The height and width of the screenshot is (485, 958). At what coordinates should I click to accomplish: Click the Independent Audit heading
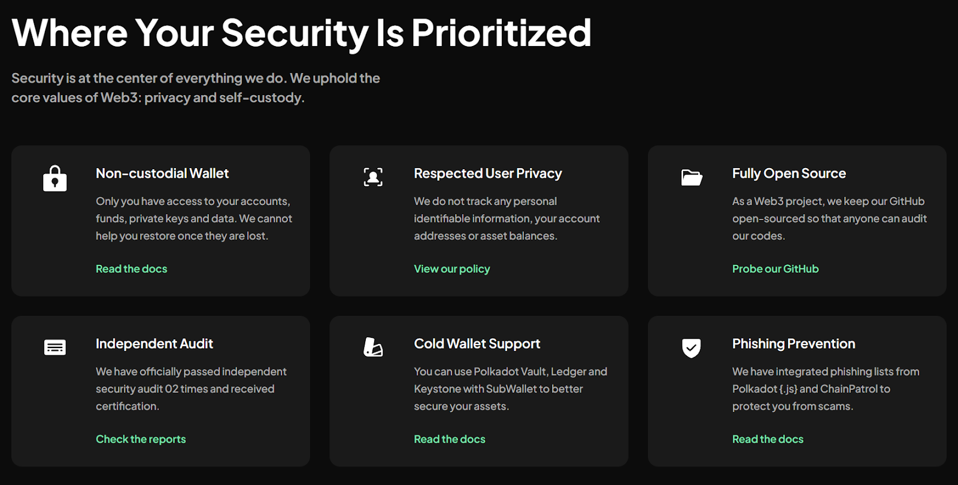point(154,344)
